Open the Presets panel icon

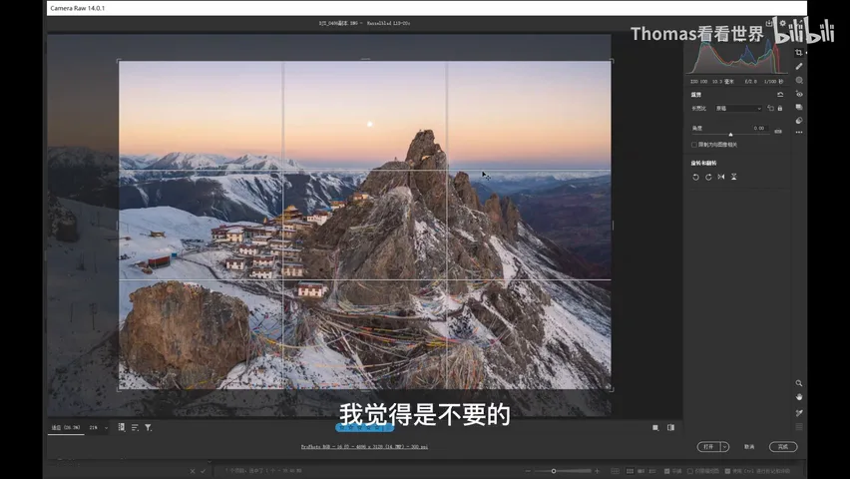click(x=799, y=121)
